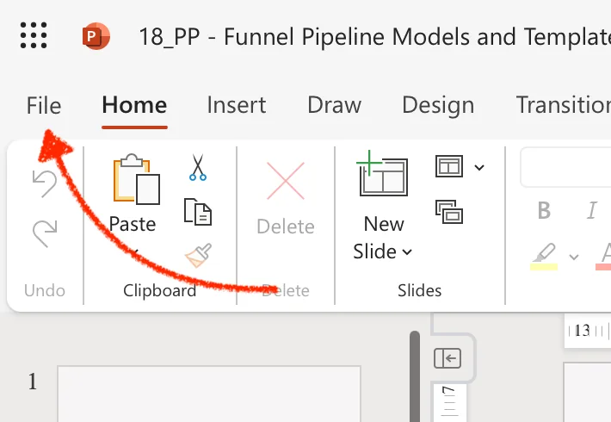Expand the New Slide dropdown arrow

point(407,252)
